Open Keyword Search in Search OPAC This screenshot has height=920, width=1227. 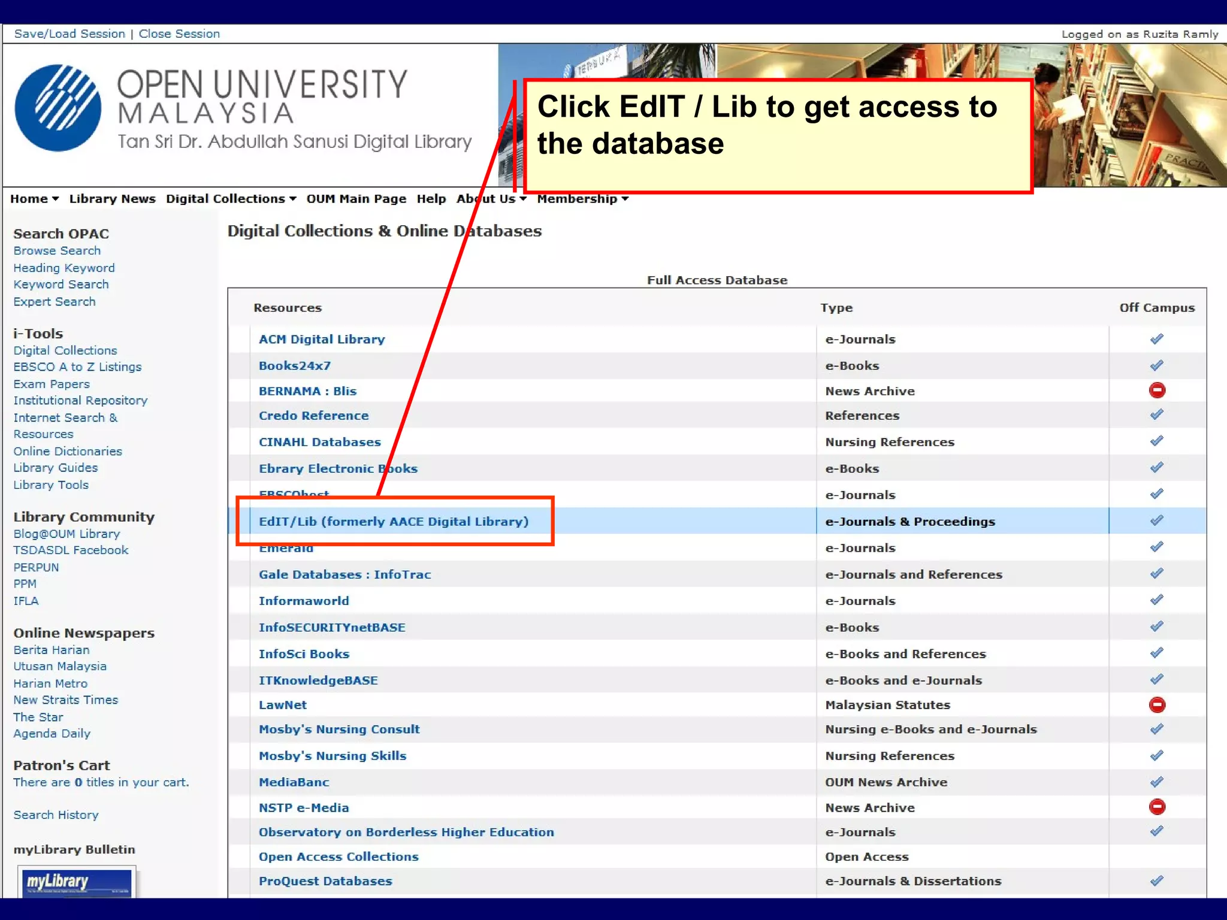pyautogui.click(x=61, y=285)
